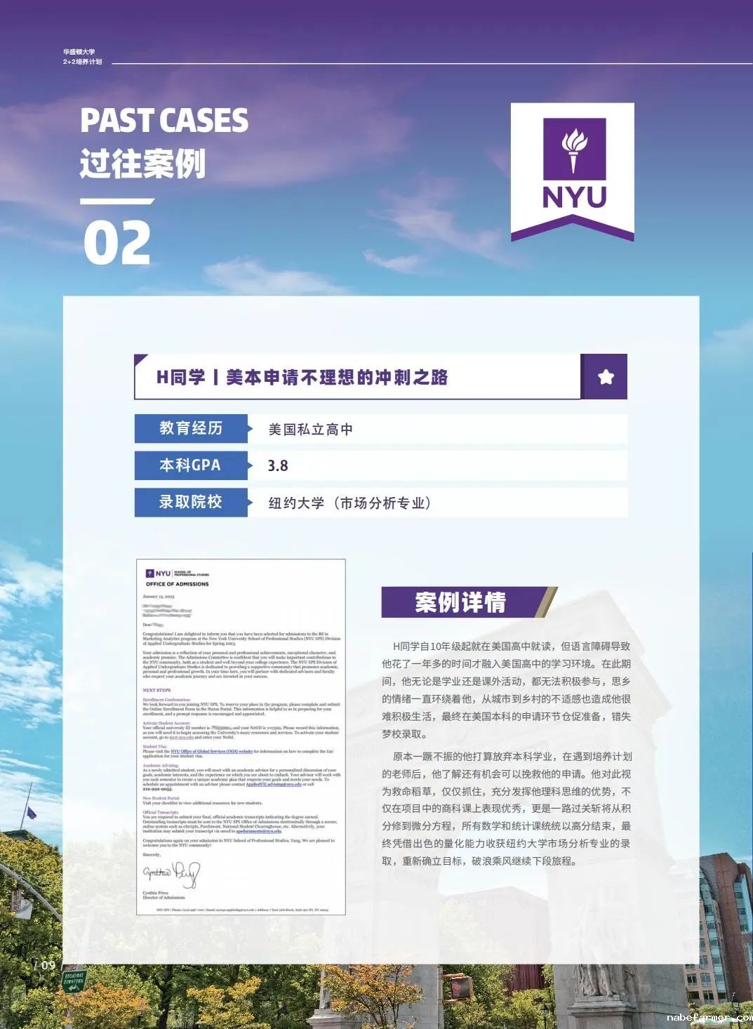Viewport: 753px width, 1029px height.
Task: Select the 本科GPA label tab
Action: [191, 465]
